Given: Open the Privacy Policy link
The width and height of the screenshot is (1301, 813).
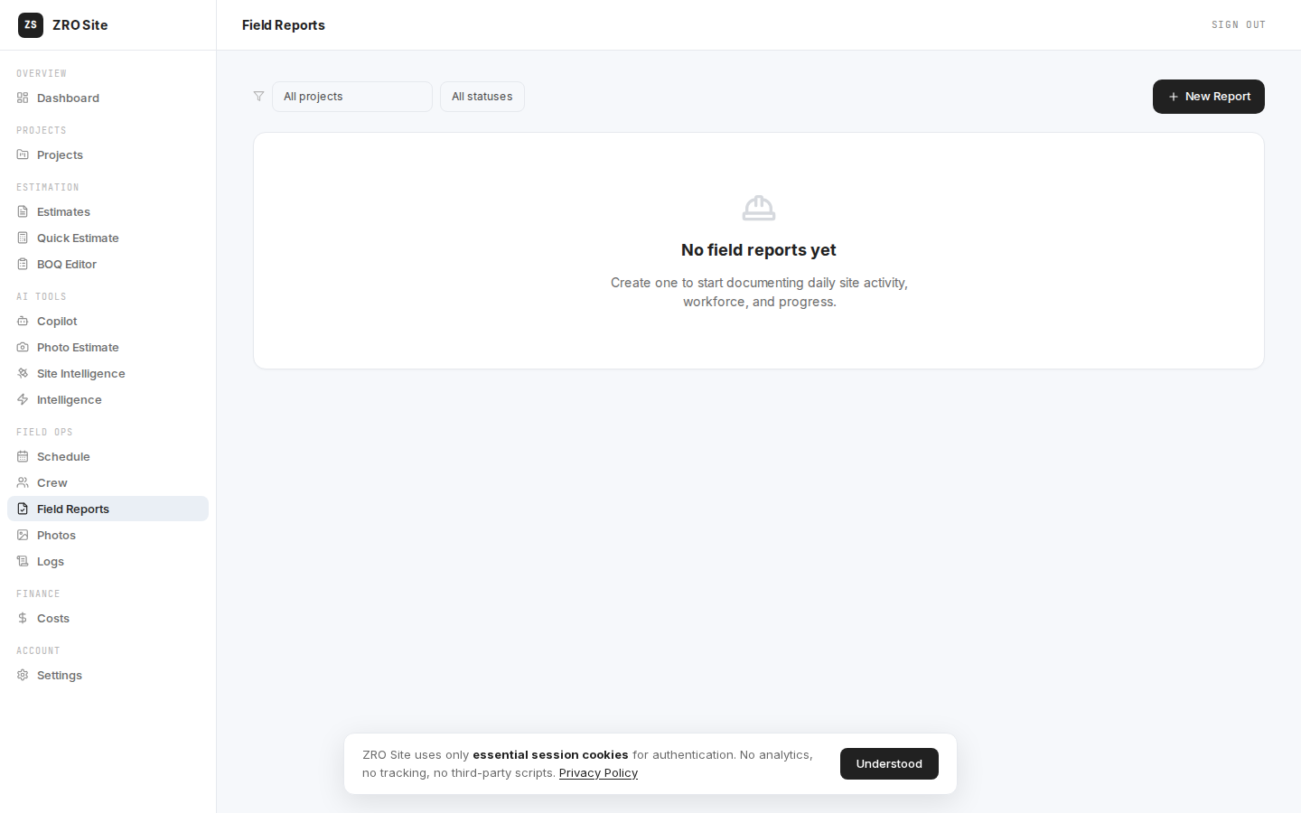Looking at the screenshot, I should (598, 773).
